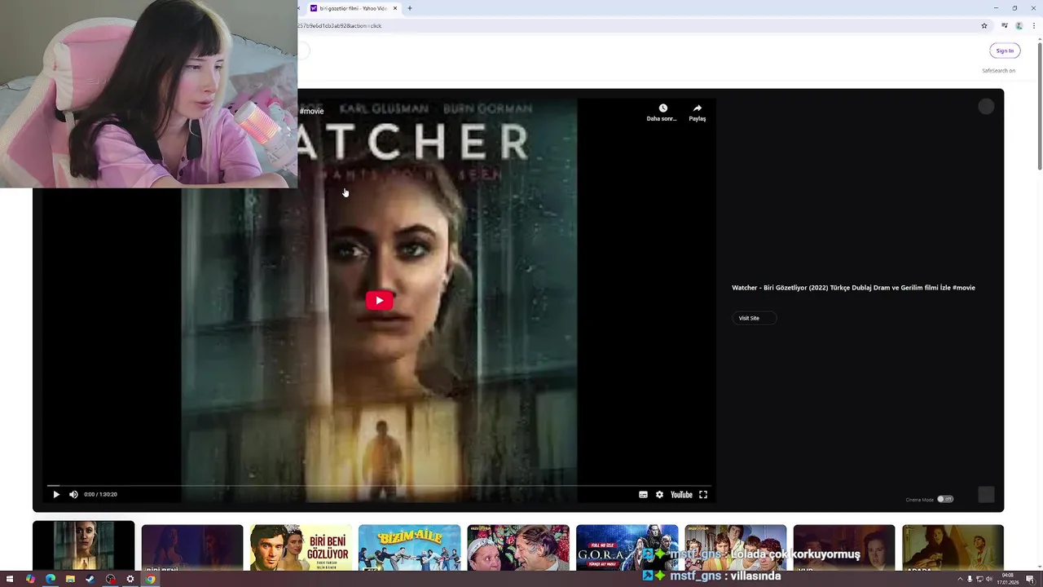Viewport: 1043px width, 587px height.
Task: Switch the video to fullscreen
Action: coord(703,494)
